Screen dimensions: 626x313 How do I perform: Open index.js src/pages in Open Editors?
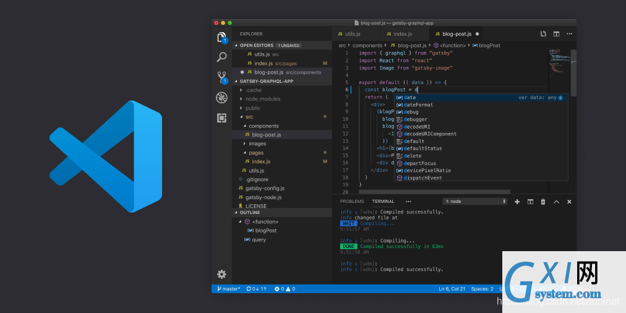point(282,64)
